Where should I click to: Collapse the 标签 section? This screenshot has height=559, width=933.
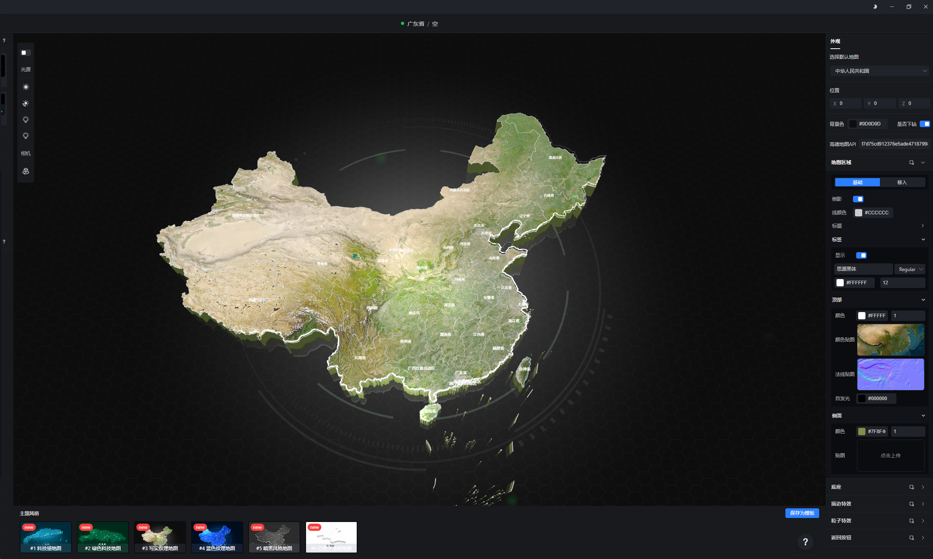923,239
